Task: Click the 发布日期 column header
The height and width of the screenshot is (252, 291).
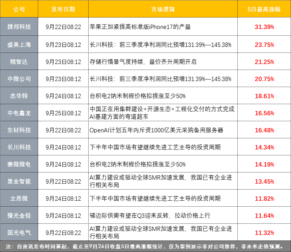Action: tap(63, 9)
